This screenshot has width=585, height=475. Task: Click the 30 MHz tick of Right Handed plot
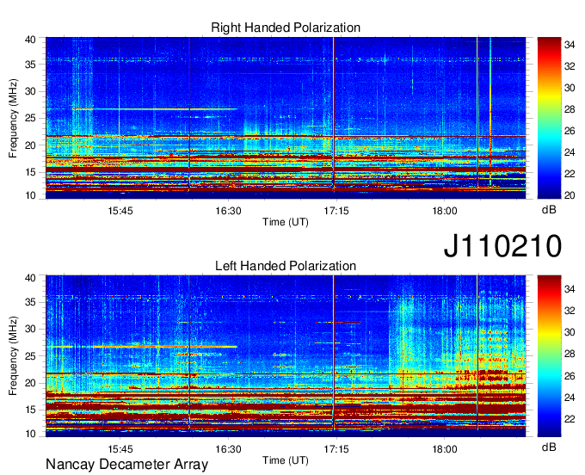(31, 91)
